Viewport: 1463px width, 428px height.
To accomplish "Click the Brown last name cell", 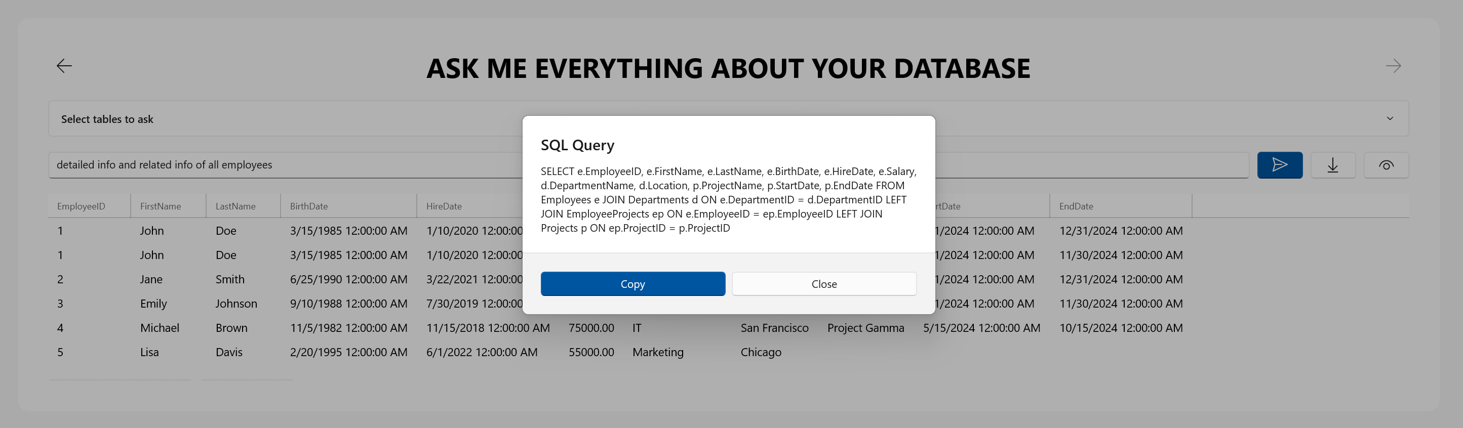I will click(x=232, y=328).
